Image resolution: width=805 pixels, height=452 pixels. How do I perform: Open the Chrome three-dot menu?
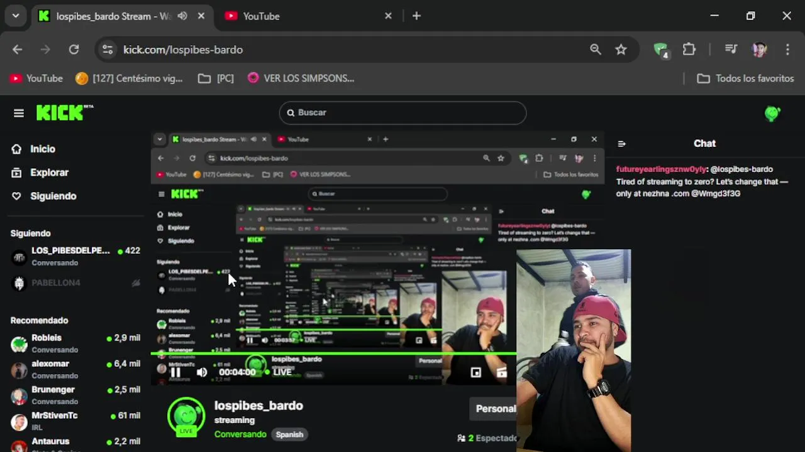[787, 50]
